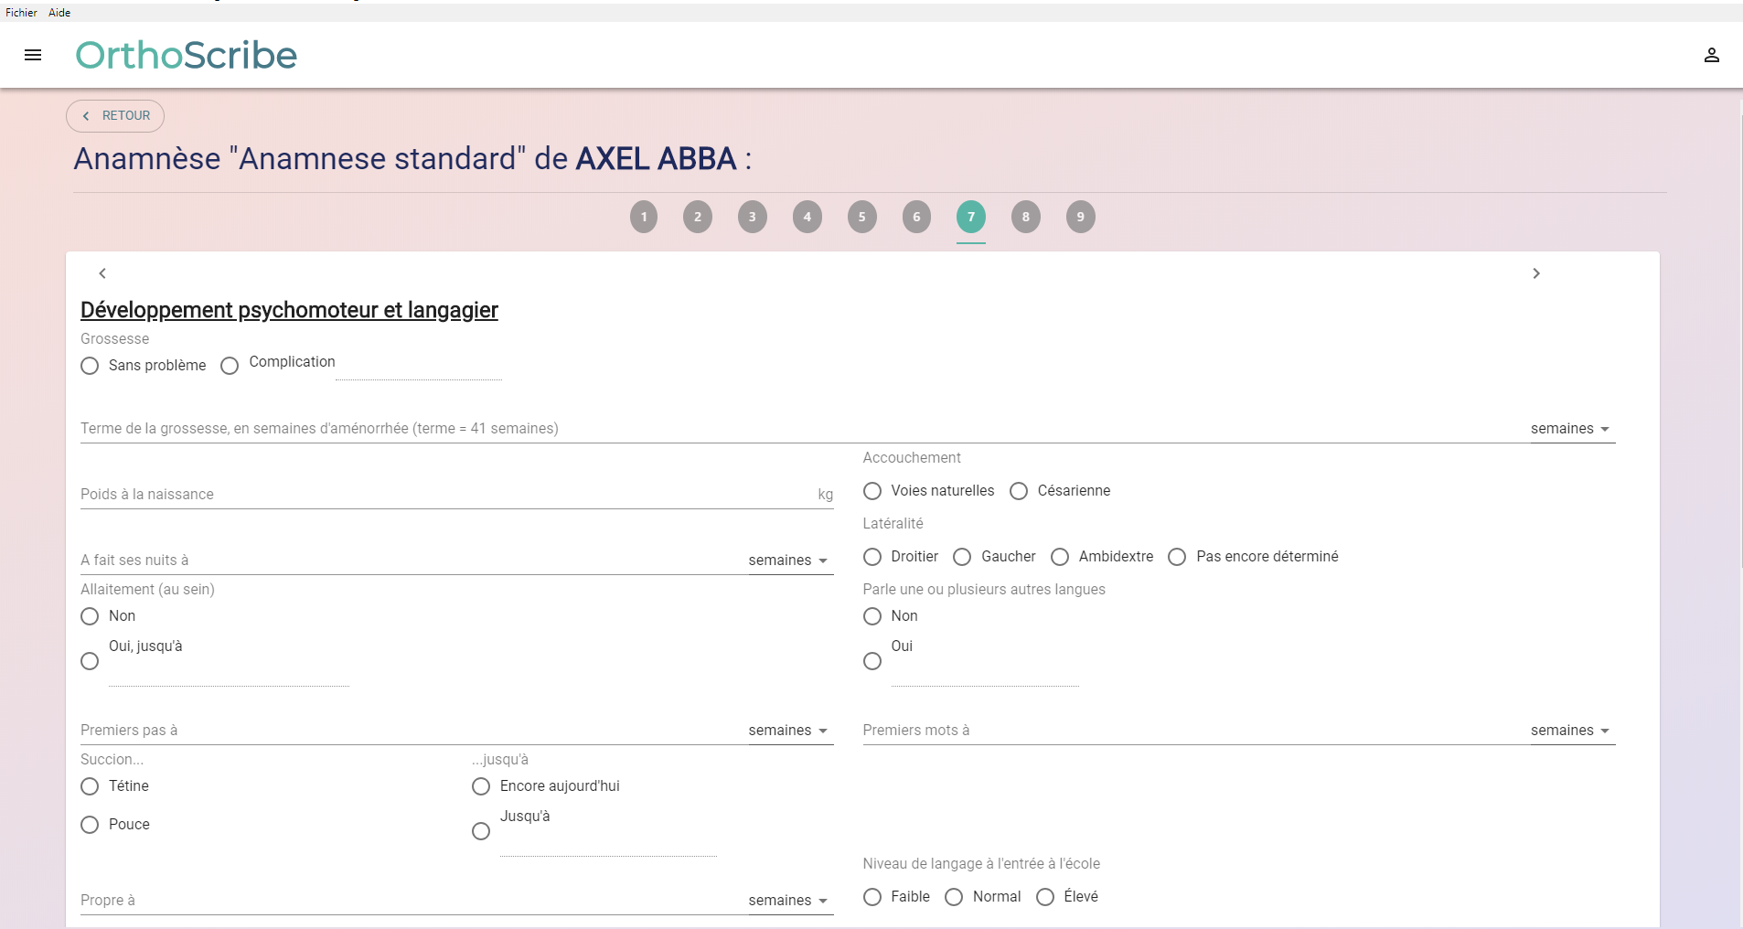This screenshot has height=929, width=1743.
Task: Click the OrthoScribe logo
Action: click(187, 55)
